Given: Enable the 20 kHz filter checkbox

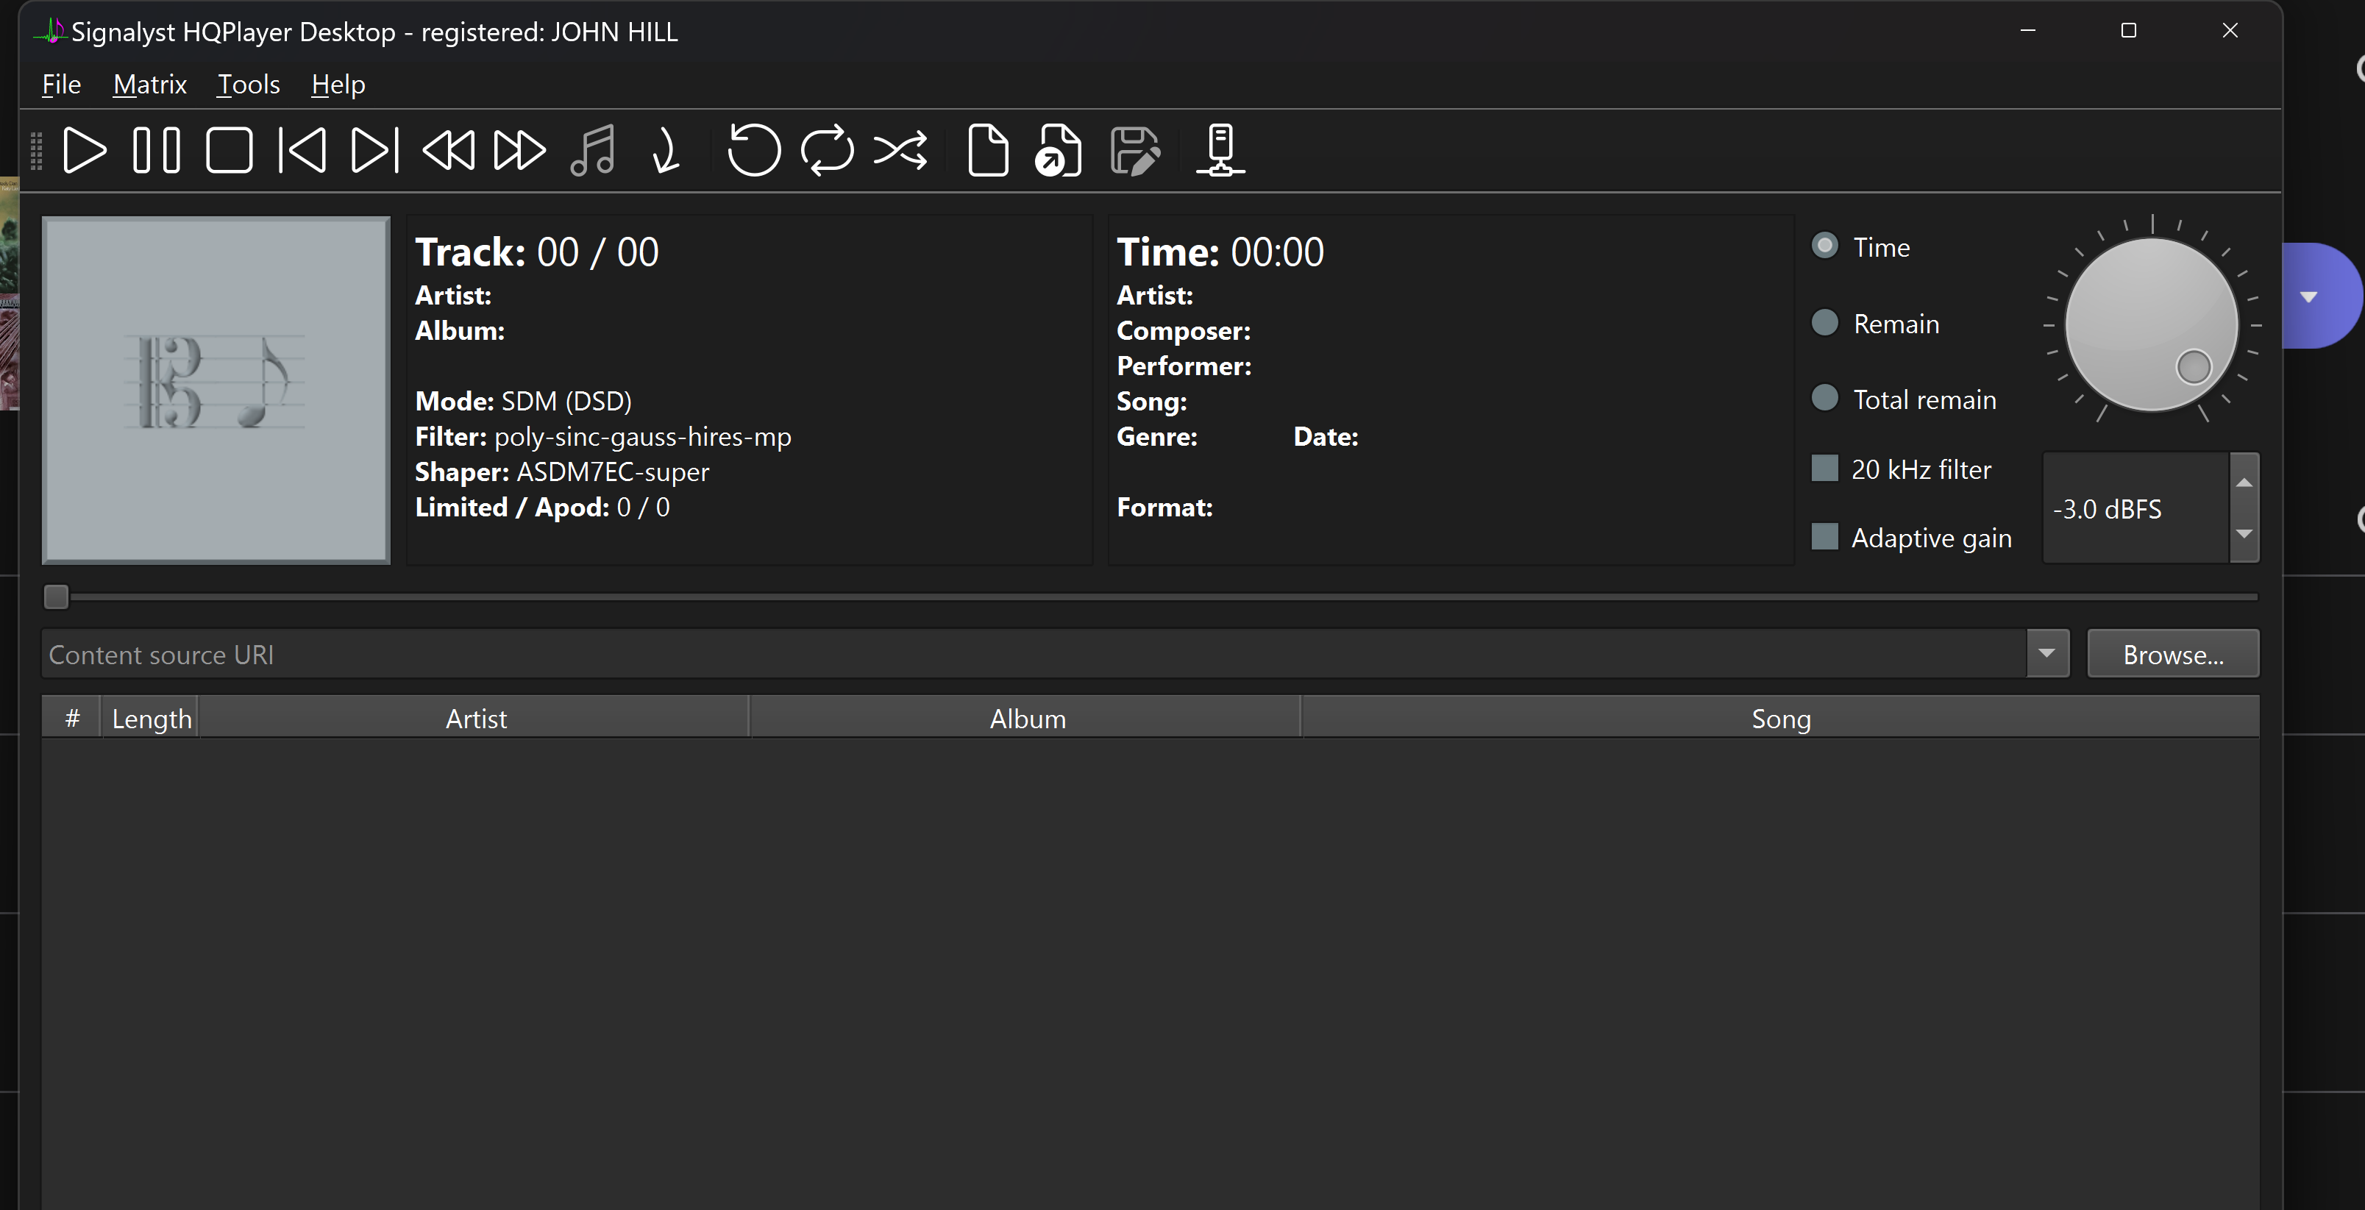Looking at the screenshot, I should (x=1824, y=469).
